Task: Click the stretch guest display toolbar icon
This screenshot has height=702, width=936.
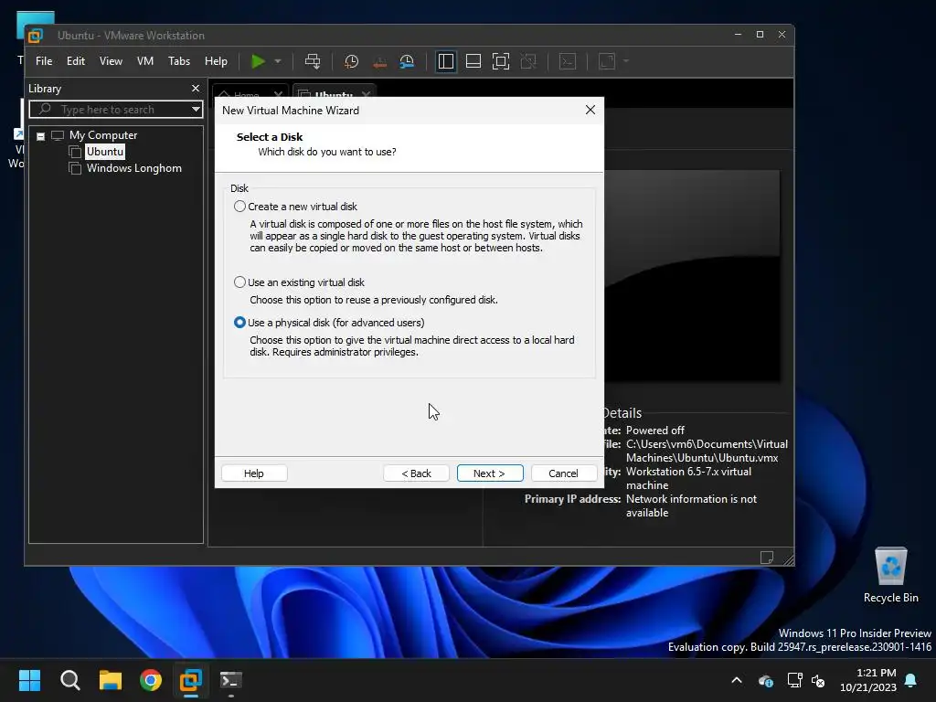Action: [x=607, y=61]
